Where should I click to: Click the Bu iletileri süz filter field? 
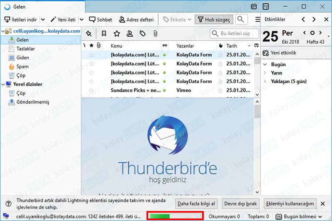[234, 34]
